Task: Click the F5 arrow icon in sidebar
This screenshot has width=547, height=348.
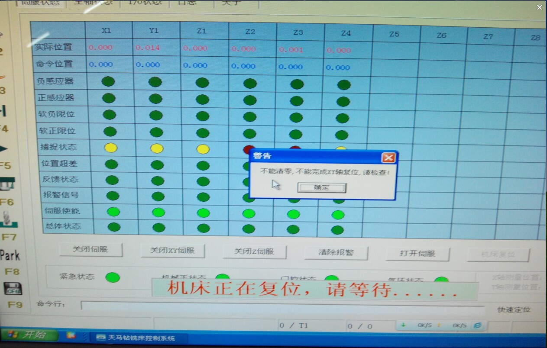Action: pos(4,149)
